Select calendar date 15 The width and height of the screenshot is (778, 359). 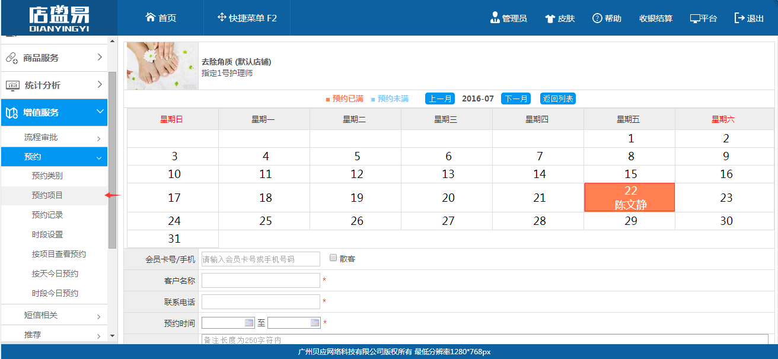[630, 174]
